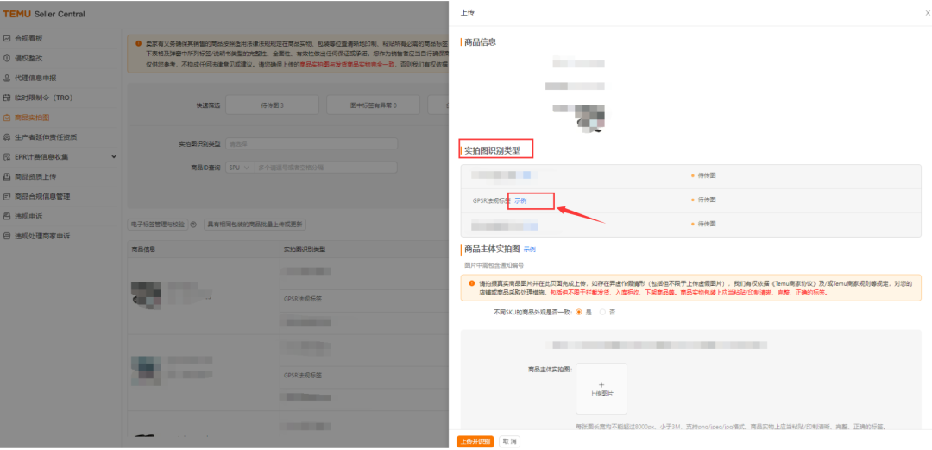Click 商品信息 column header in background table
Image resolution: width=932 pixels, height=450 pixels.
[x=143, y=250]
